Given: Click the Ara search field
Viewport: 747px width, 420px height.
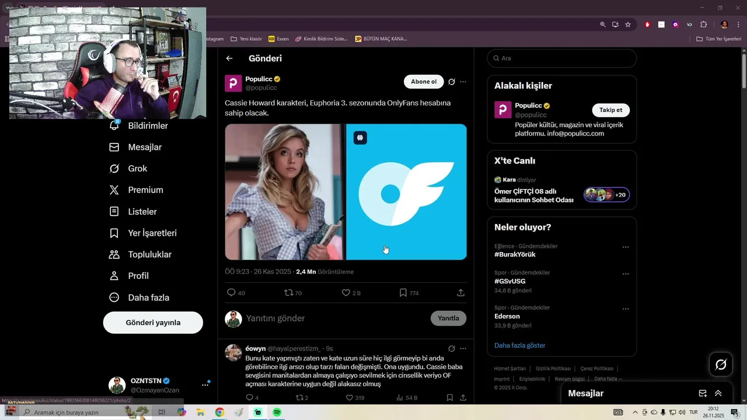Looking at the screenshot, I should point(562,58).
